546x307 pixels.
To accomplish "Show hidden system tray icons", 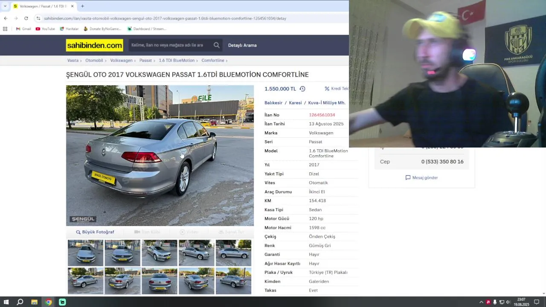I will 482,302.
